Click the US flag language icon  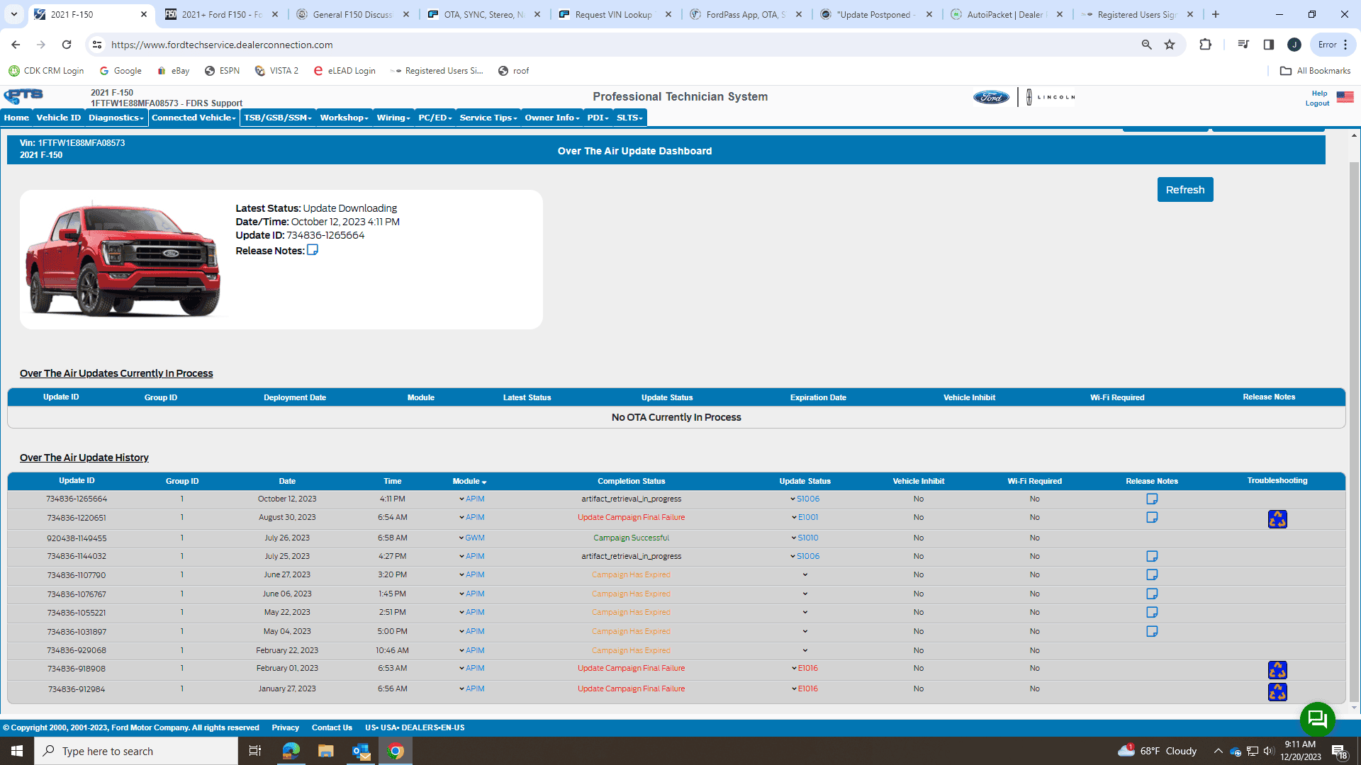pos(1345,97)
